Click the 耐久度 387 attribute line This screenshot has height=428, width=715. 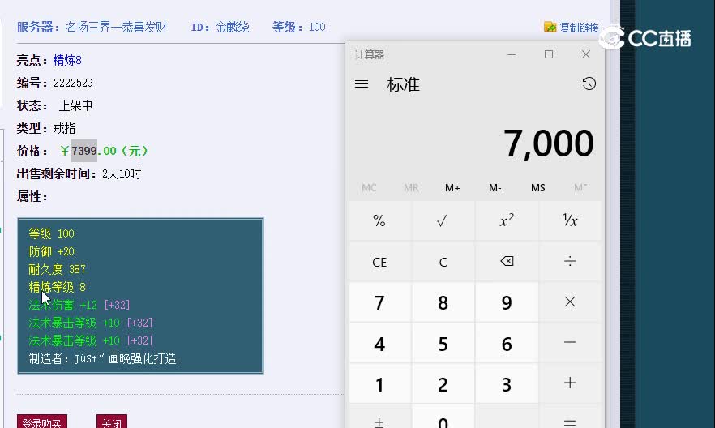click(x=57, y=269)
